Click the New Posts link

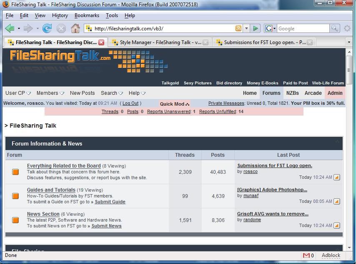click(82, 93)
